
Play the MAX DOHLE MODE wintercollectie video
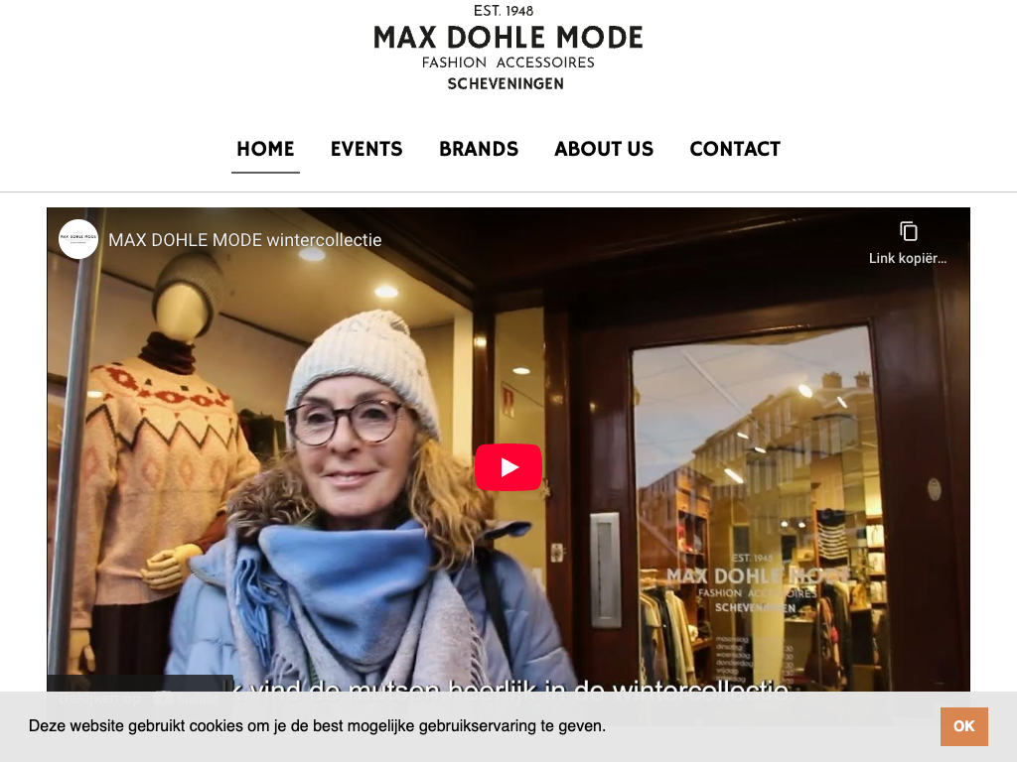pyautogui.click(x=508, y=466)
